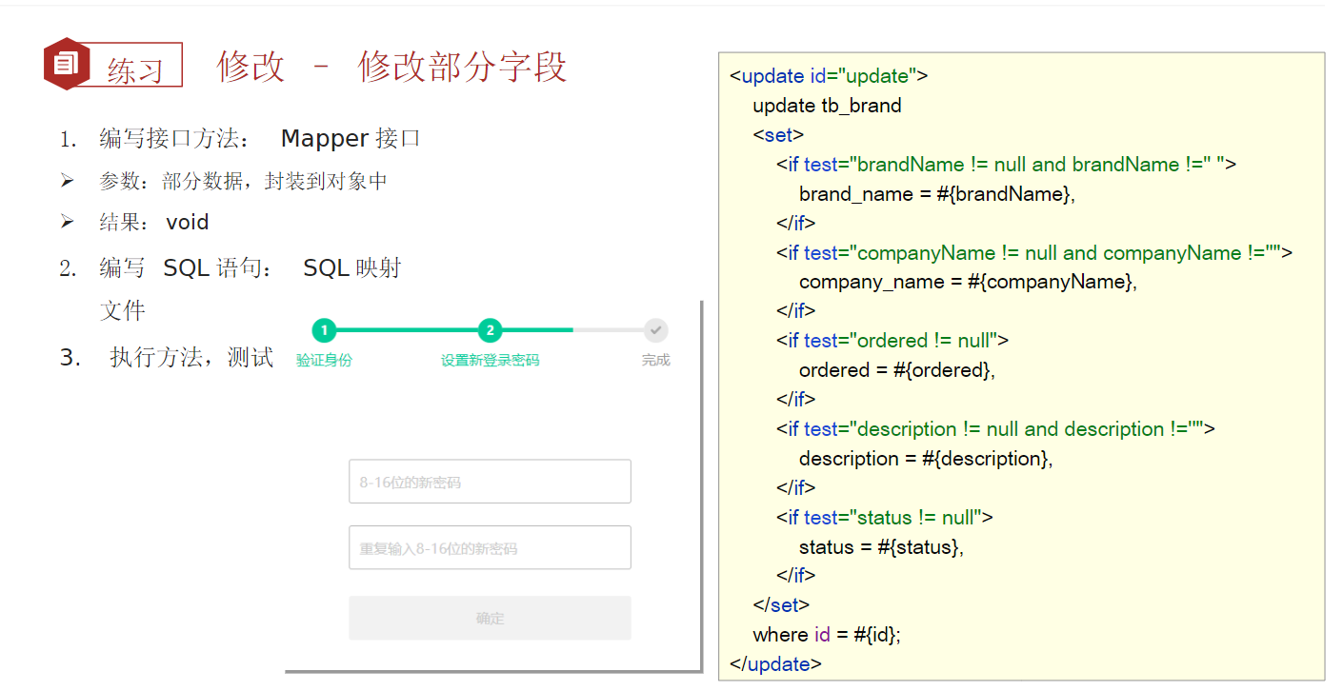Click ordered = #{ordered} line
The image size is (1343, 691).
[x=896, y=370]
